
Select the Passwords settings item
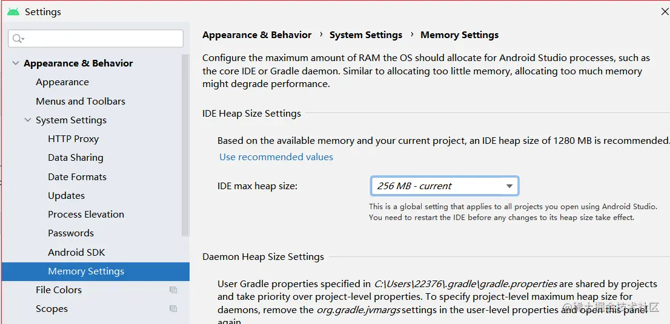pyautogui.click(x=71, y=233)
